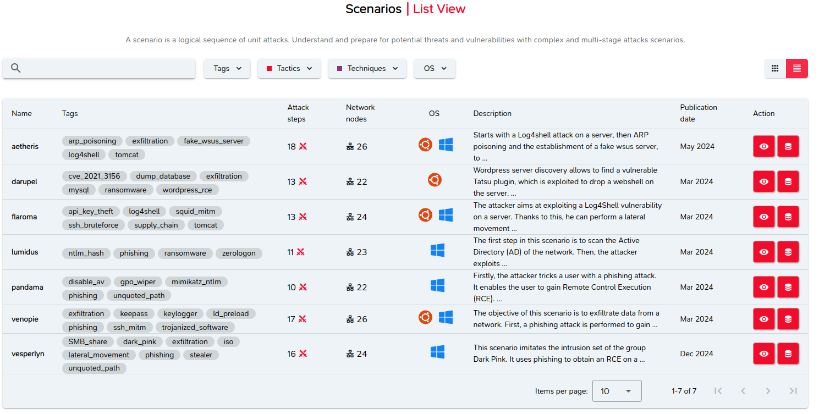Click the squid_mitm tag

[x=196, y=211]
